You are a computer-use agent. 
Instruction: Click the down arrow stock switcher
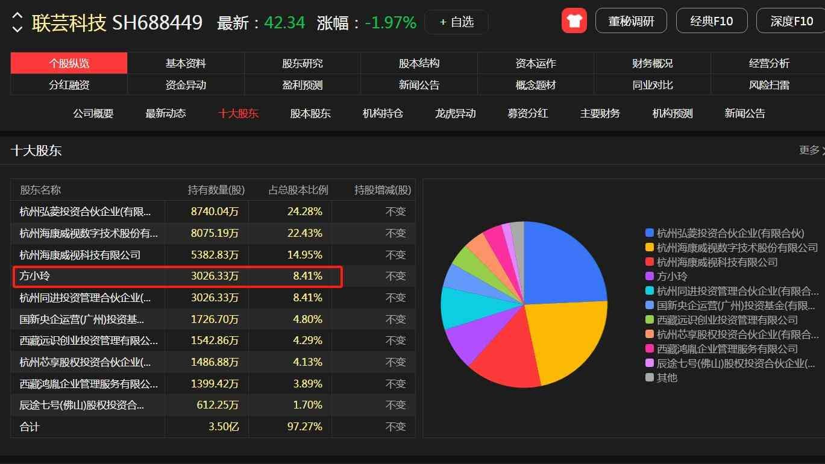(17, 28)
